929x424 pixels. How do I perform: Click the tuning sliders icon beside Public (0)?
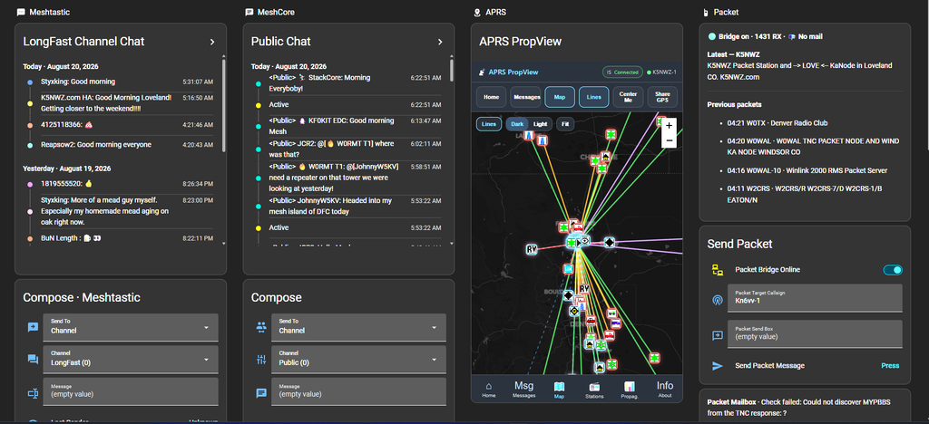(x=261, y=359)
